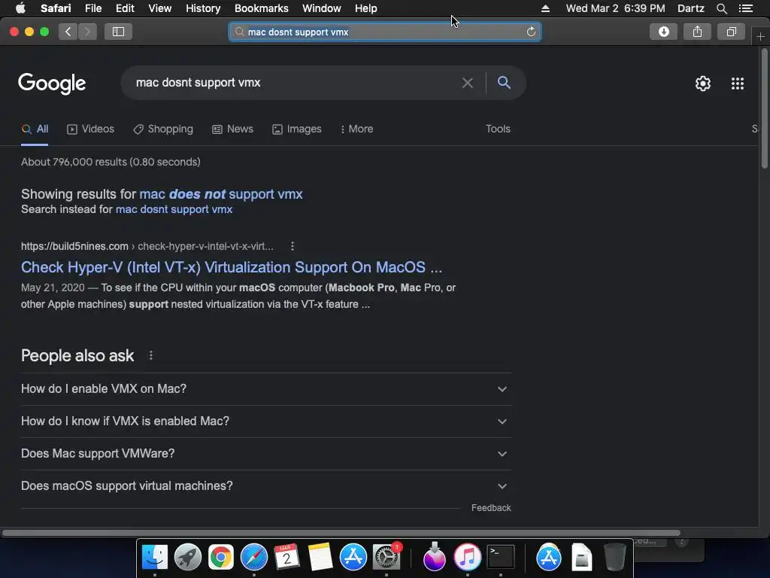Switch to the Videos tab
Image resolution: width=770 pixels, height=578 pixels.
90,129
